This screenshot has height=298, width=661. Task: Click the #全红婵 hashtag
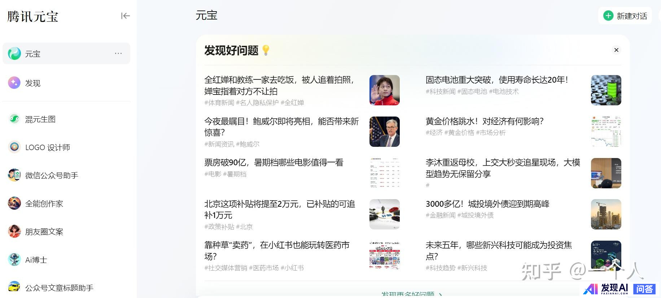[x=292, y=103]
